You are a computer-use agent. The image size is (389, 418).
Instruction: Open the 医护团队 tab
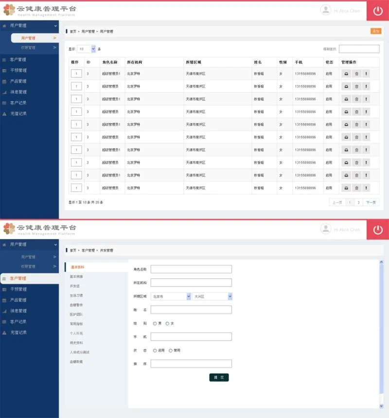coord(76,314)
